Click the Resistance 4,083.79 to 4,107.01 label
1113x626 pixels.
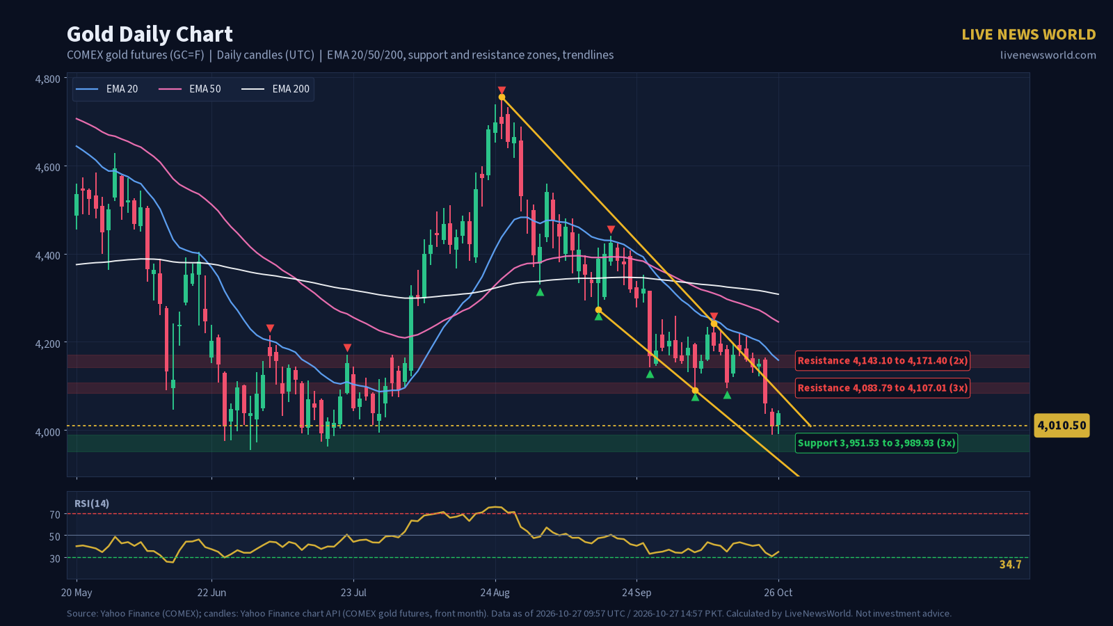(883, 388)
